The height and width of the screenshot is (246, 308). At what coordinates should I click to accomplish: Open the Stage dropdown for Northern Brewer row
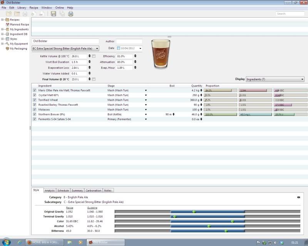pos(146,115)
